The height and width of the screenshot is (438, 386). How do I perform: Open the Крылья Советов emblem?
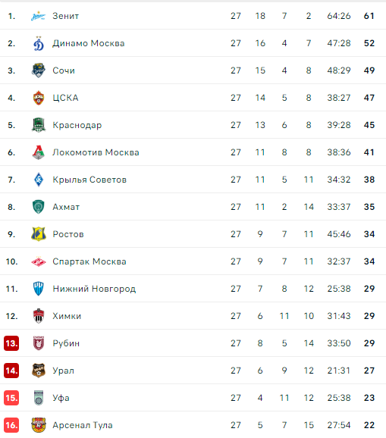pyautogui.click(x=39, y=180)
